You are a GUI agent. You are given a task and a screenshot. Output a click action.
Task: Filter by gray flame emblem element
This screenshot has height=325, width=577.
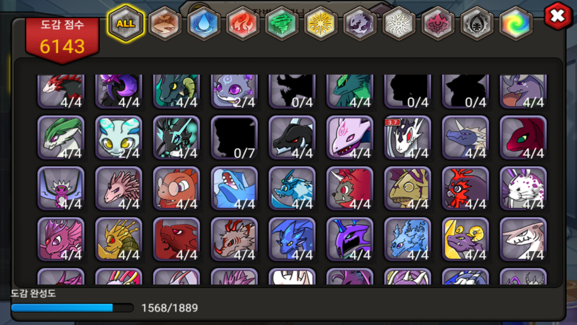point(477,23)
